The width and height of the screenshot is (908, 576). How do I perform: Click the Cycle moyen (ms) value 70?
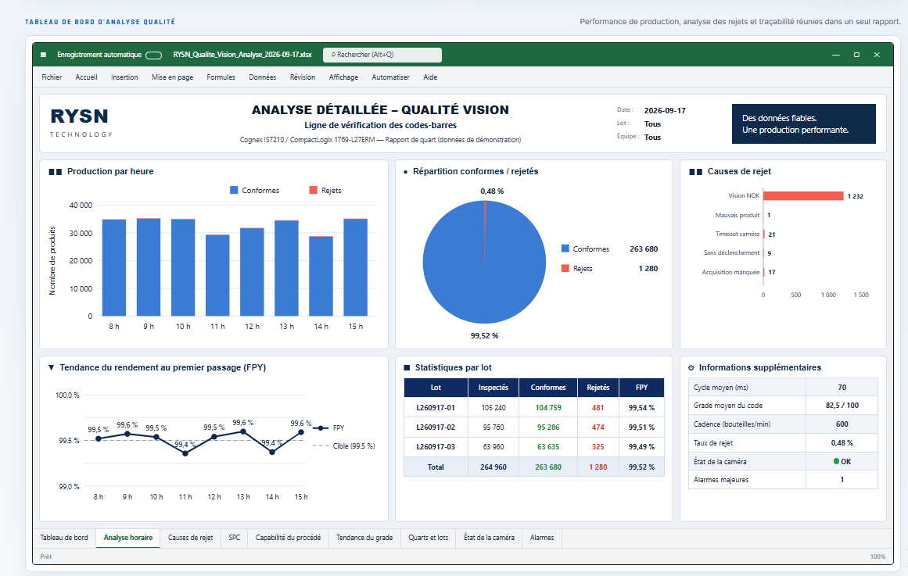pos(842,388)
